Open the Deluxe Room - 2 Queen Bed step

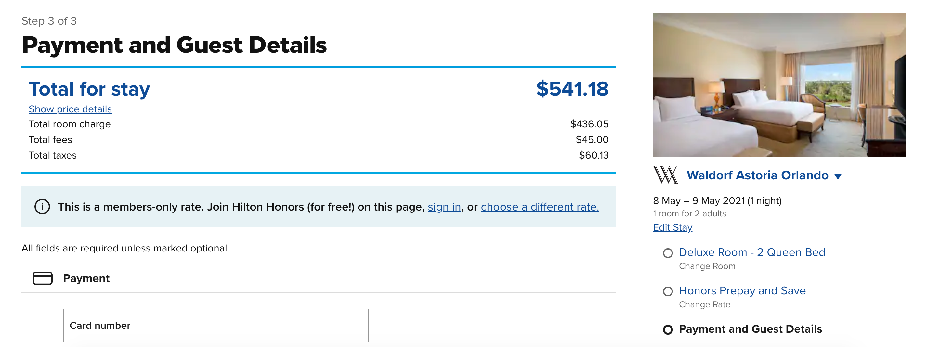coord(752,252)
